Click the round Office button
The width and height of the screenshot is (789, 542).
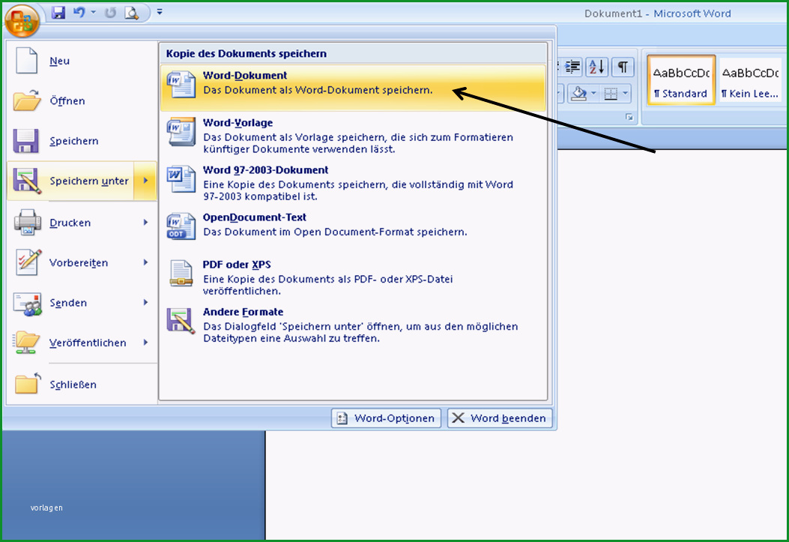22,21
